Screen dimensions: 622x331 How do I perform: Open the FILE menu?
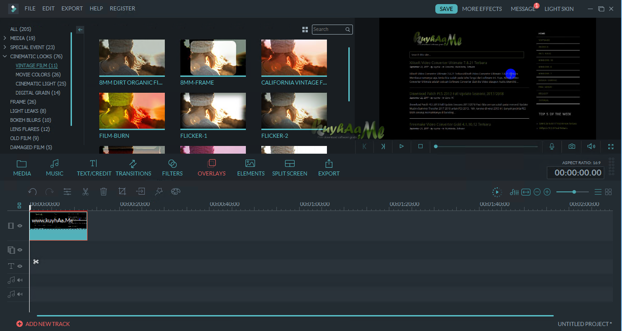30,9
